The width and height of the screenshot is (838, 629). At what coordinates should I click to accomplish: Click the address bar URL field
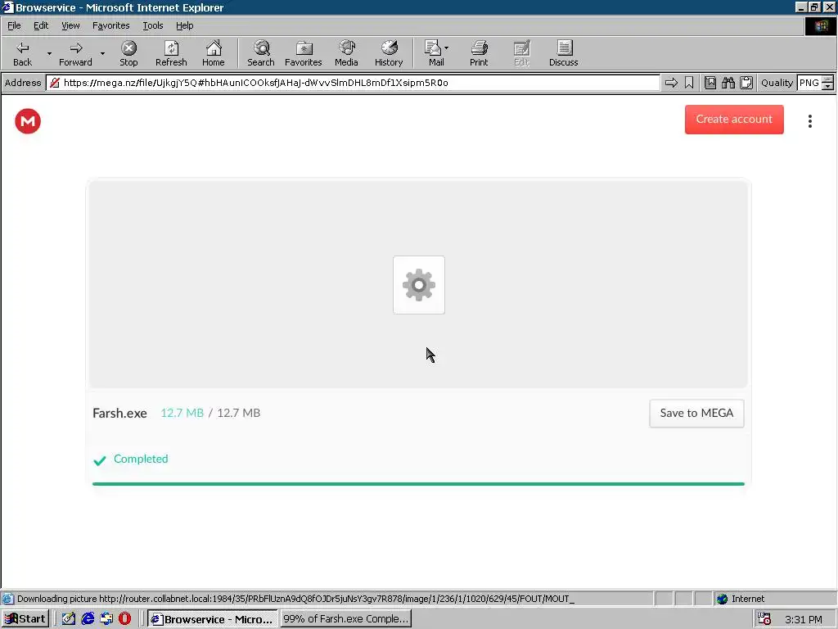pos(353,83)
